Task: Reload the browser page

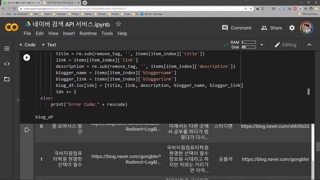Action: 14,8
